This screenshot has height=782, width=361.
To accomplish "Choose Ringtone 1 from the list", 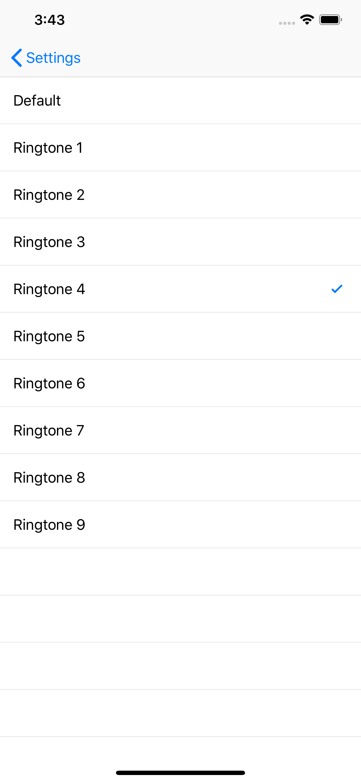I will [x=180, y=147].
